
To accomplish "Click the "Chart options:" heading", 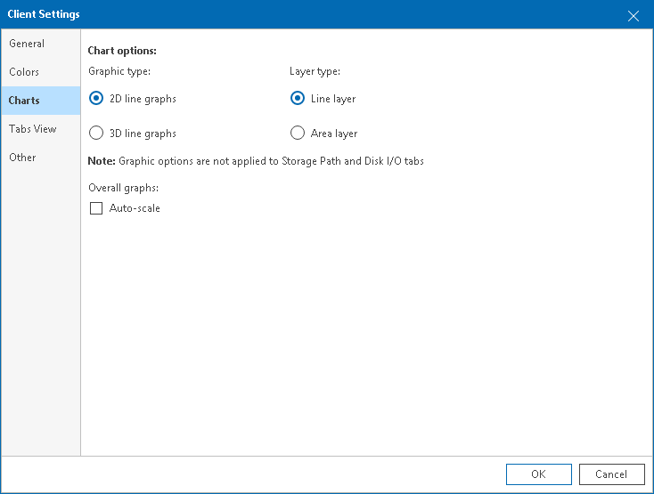I will (122, 51).
